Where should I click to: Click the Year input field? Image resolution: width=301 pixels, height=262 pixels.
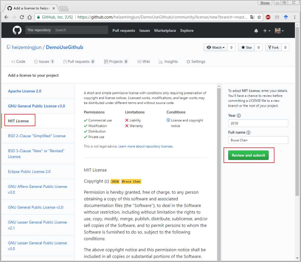(258, 123)
